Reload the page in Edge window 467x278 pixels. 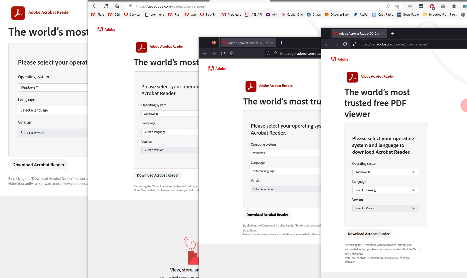click(x=106, y=6)
